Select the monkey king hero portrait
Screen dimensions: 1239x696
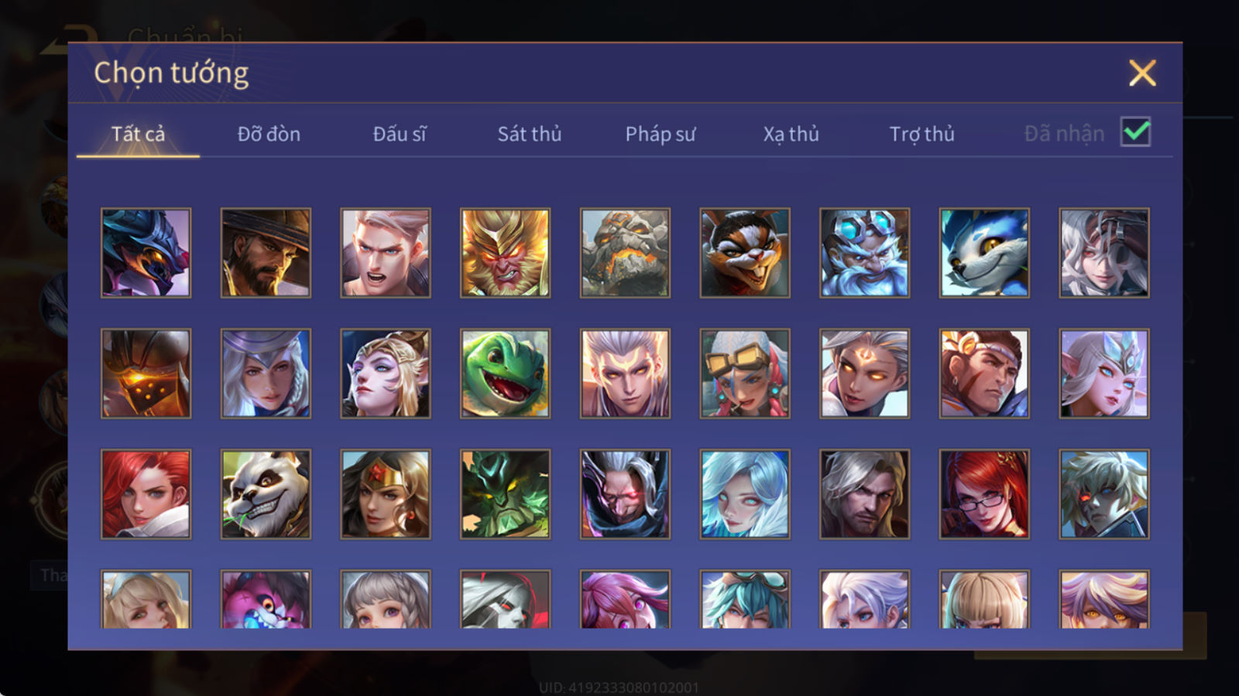[505, 253]
